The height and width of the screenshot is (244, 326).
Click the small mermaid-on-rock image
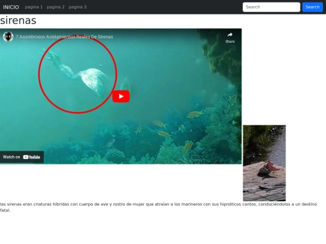tap(264, 163)
